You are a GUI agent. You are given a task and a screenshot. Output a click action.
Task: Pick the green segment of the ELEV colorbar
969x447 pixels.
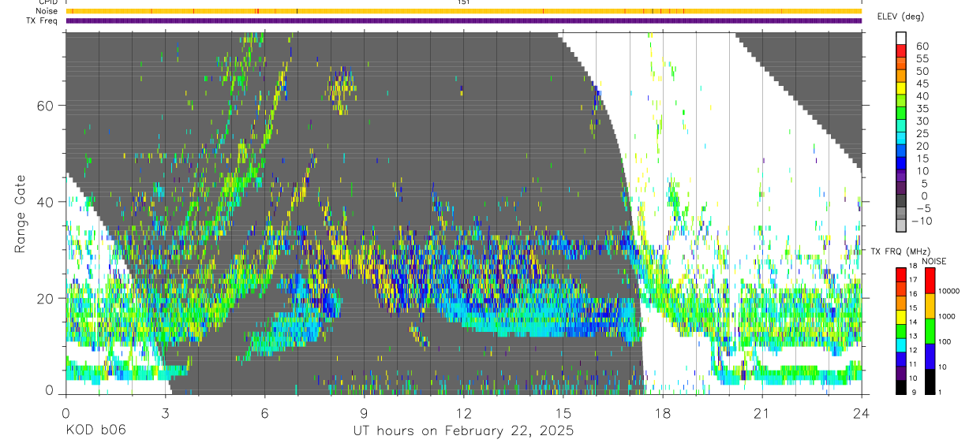(x=901, y=113)
